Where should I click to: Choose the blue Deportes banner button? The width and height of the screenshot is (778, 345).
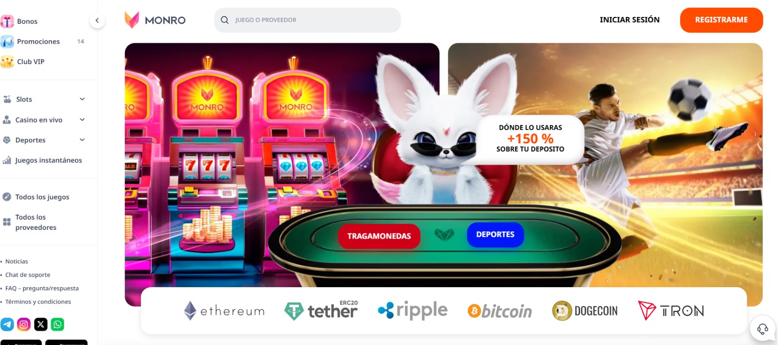(x=495, y=235)
